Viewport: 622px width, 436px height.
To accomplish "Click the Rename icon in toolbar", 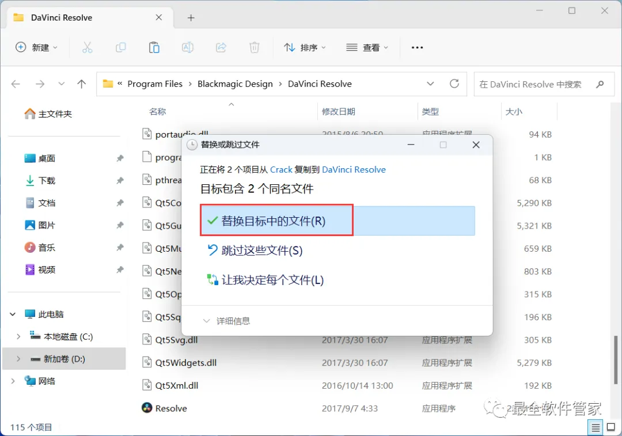I will [187, 48].
